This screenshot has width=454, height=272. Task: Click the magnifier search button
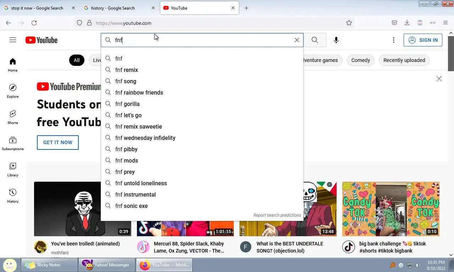point(315,40)
